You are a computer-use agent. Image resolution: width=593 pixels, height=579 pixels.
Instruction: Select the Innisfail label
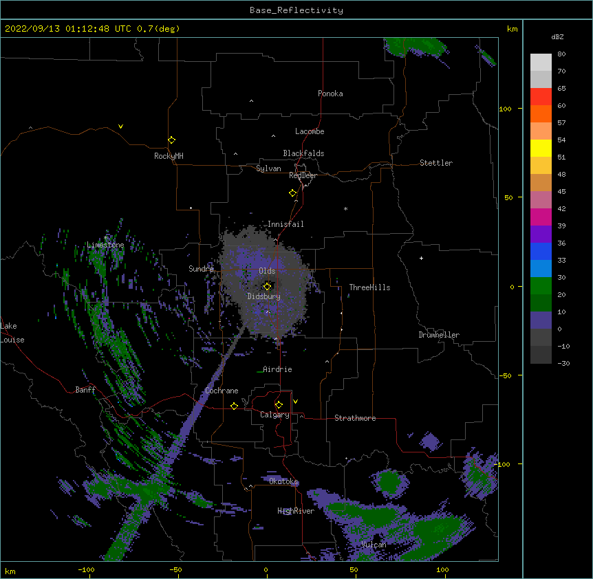click(285, 224)
